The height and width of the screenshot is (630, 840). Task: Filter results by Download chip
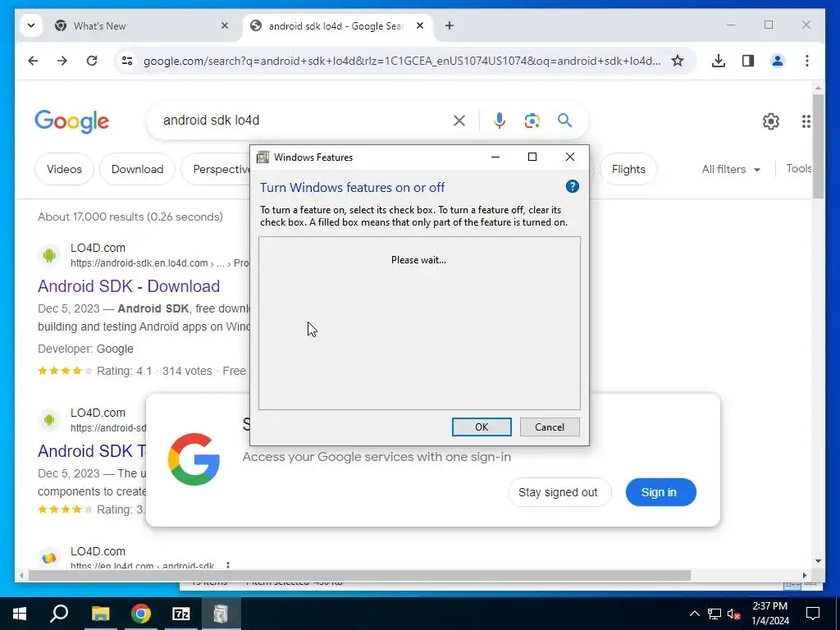(x=137, y=169)
